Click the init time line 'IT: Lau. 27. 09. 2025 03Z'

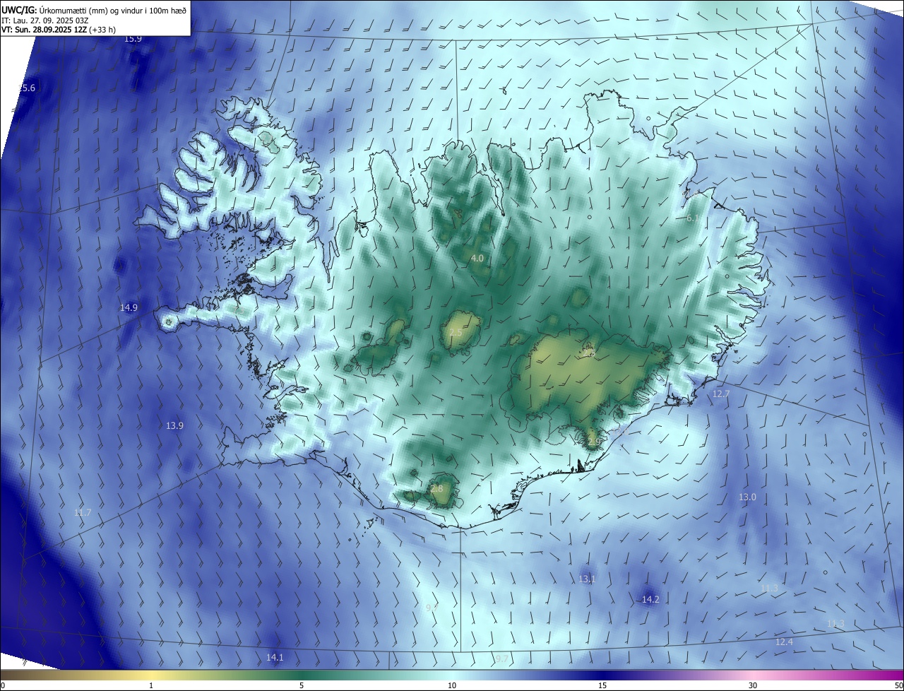coord(44,20)
